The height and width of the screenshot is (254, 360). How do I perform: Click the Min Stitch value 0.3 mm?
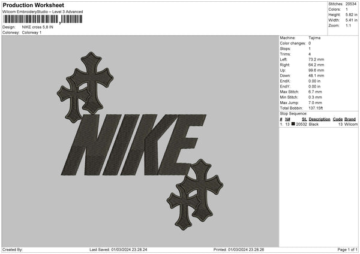315,97
